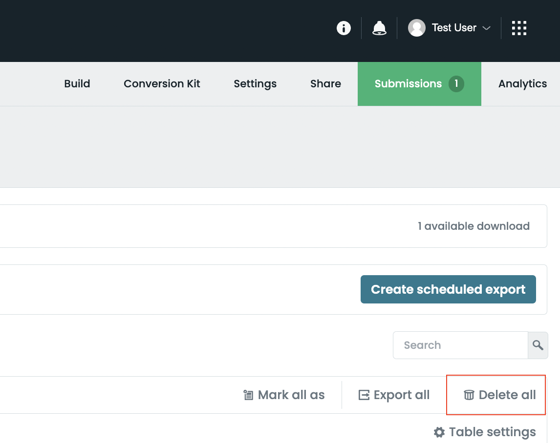Select the Submissions tab label
The image size is (560, 443).
(408, 84)
